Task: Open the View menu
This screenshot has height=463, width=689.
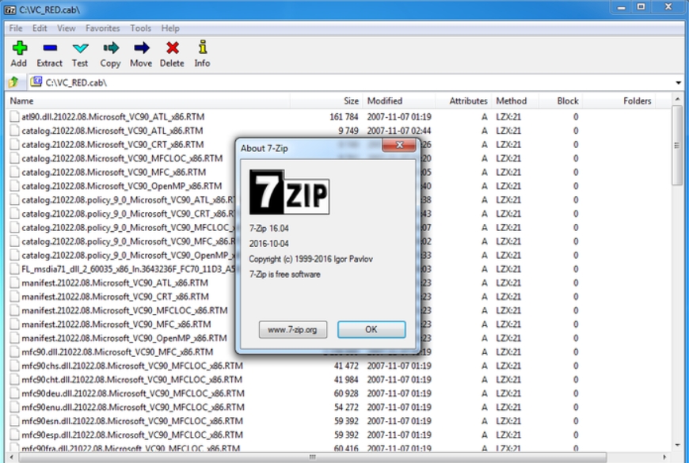Action: 67,28
